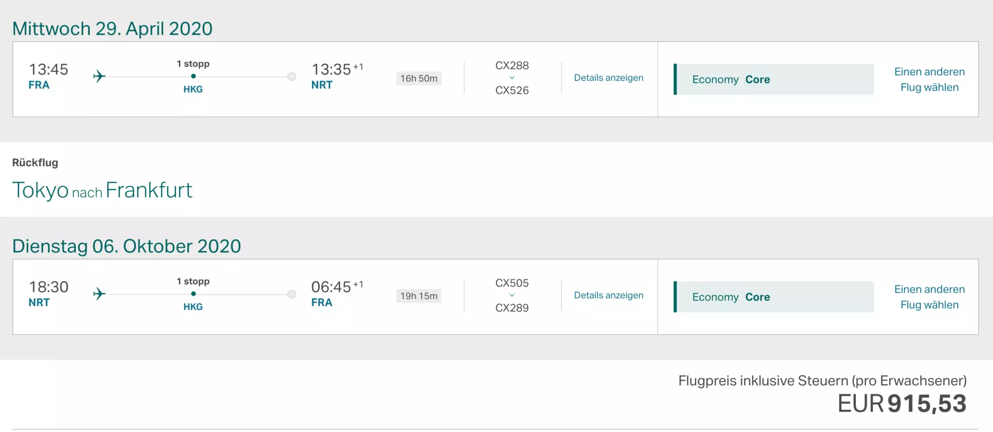
Task: Click HKG stopover label on return flight
Action: point(193,307)
